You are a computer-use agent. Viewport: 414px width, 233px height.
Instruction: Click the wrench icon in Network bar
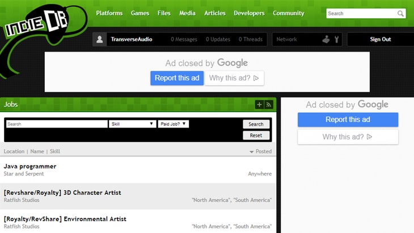(x=336, y=39)
